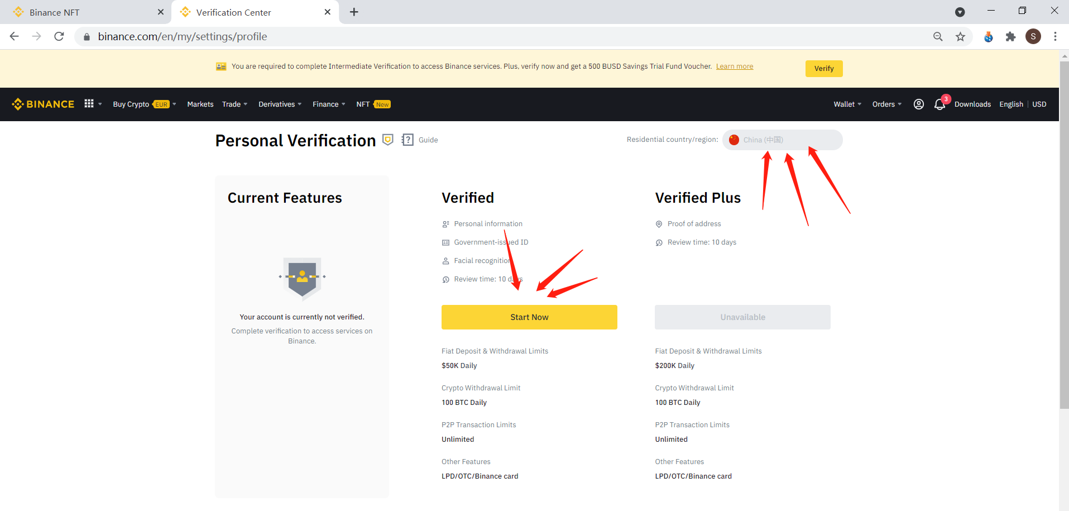Open the residential country China selector
The width and height of the screenshot is (1069, 511).
point(782,140)
